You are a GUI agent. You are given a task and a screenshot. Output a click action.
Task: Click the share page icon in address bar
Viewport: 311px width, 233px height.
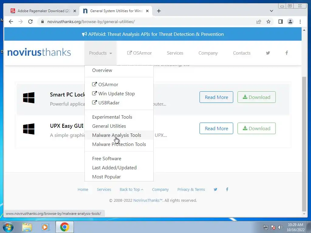[x=259, y=22]
